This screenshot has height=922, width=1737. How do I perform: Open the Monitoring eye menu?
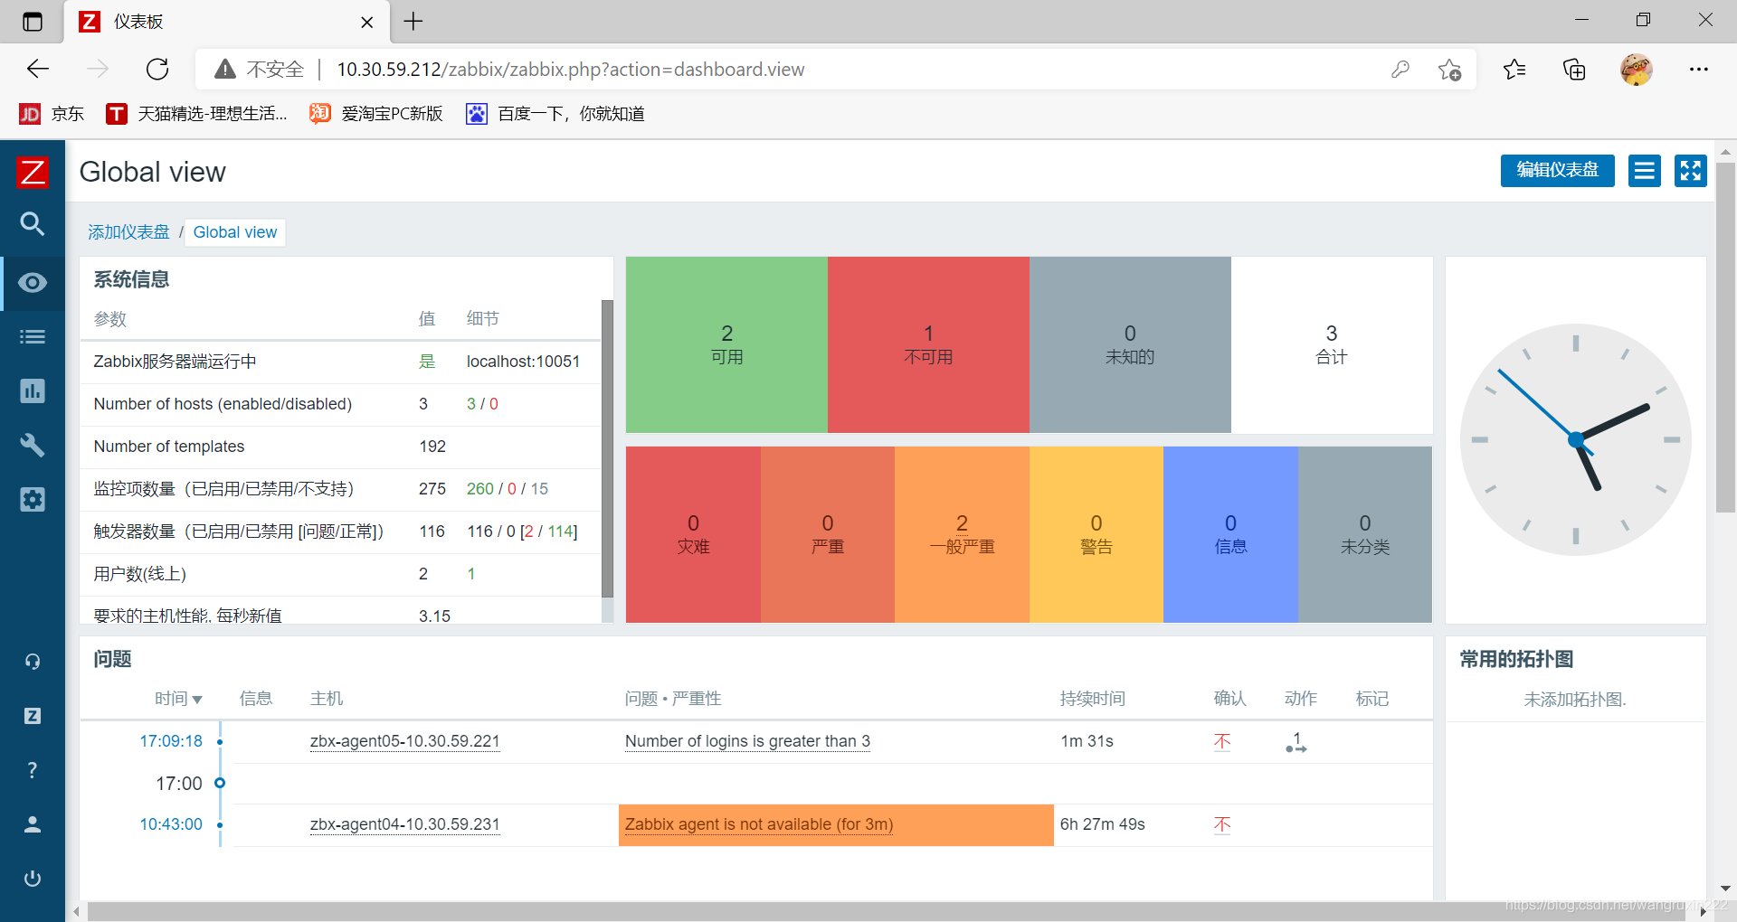pos(33,283)
